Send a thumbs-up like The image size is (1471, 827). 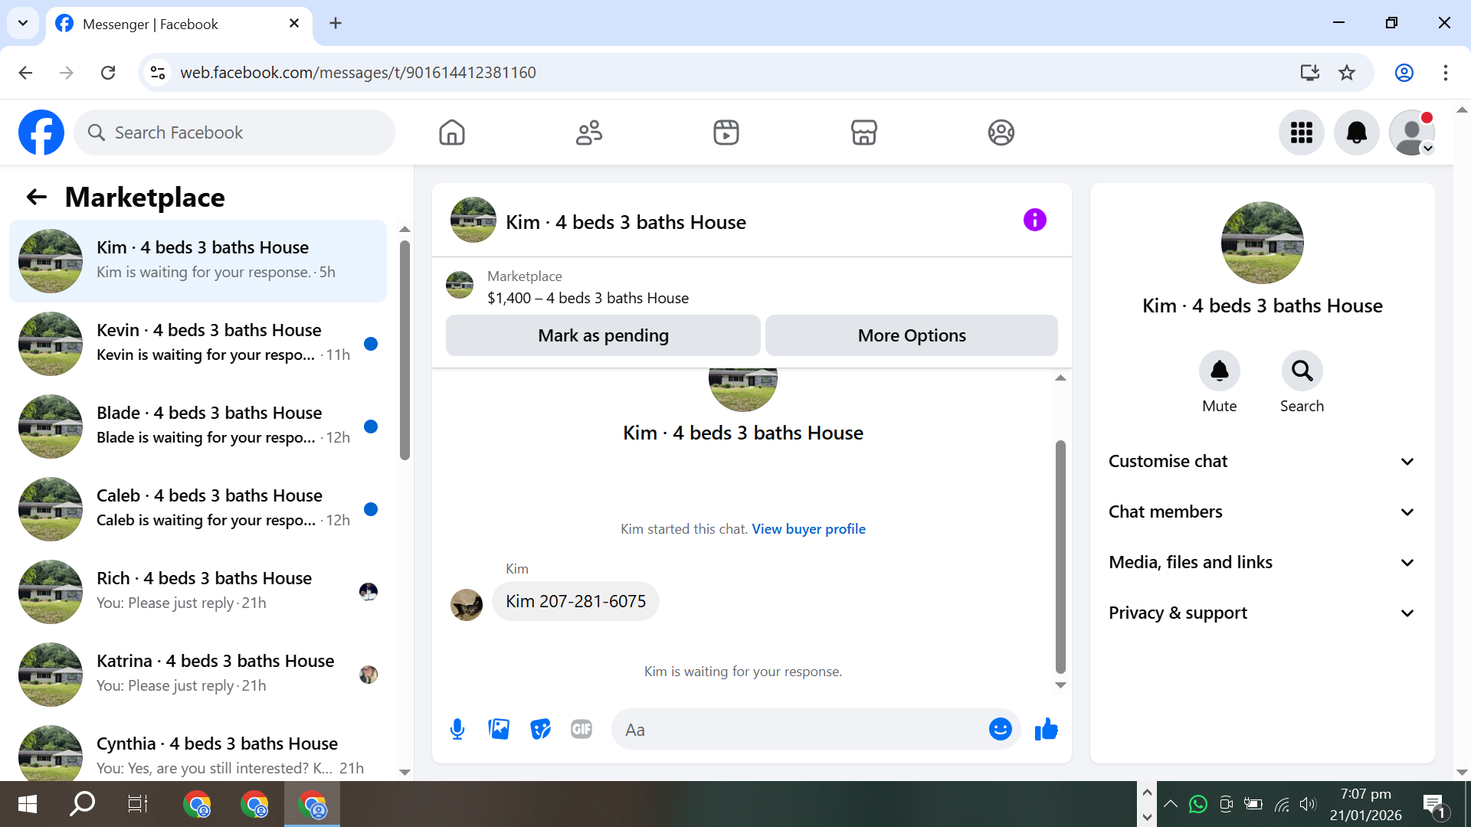1046,729
